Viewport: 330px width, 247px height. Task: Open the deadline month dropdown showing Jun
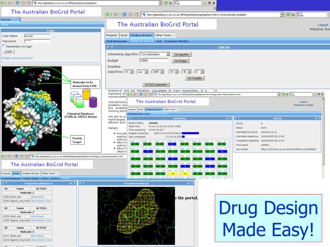coord(146,72)
